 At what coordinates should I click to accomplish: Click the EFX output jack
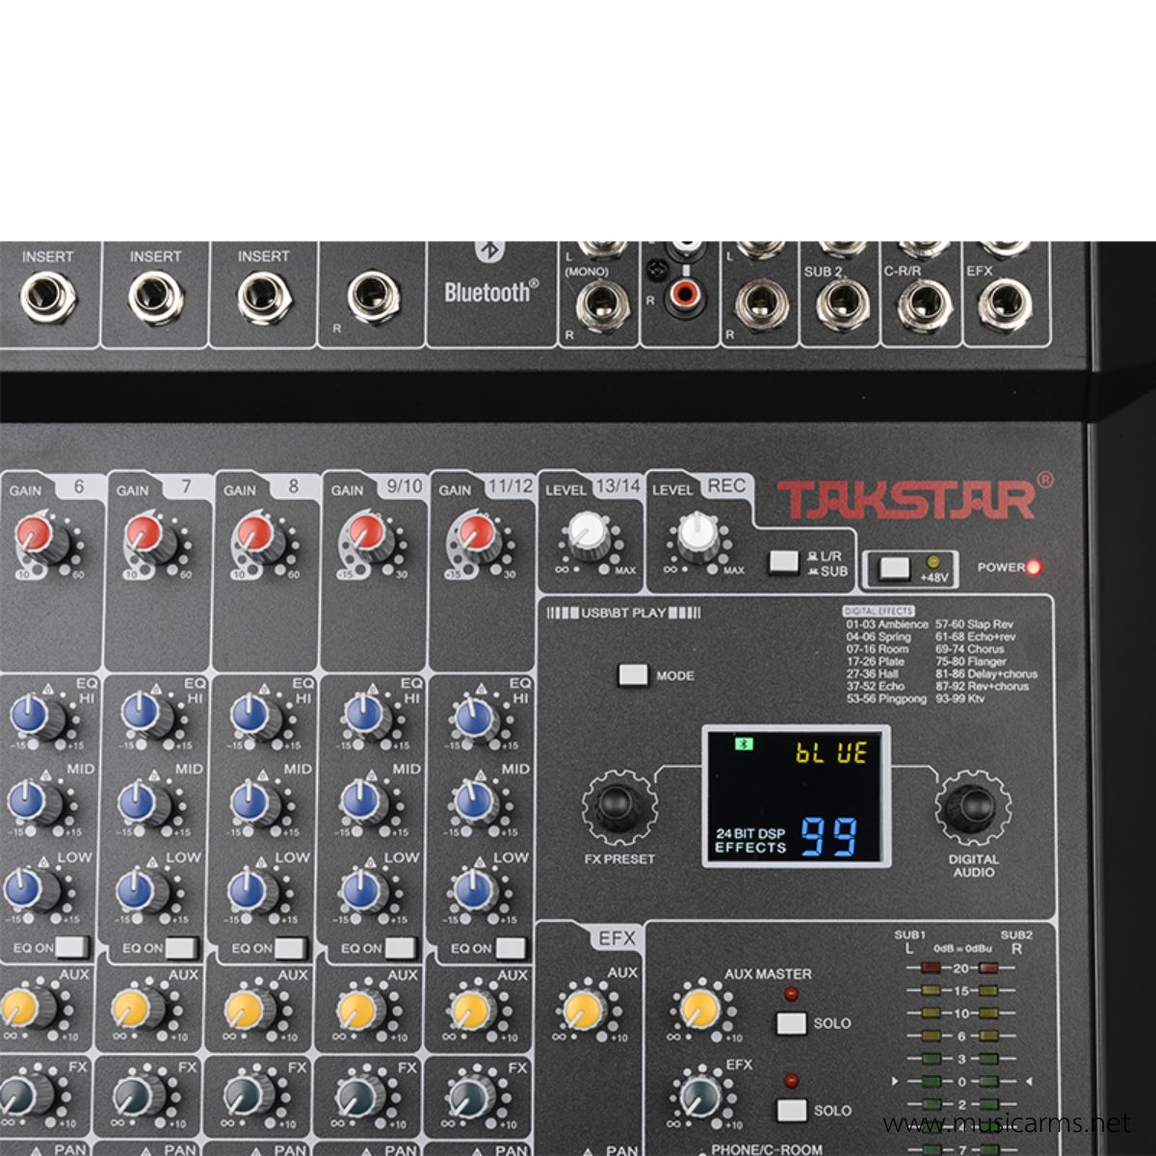click(x=1004, y=304)
